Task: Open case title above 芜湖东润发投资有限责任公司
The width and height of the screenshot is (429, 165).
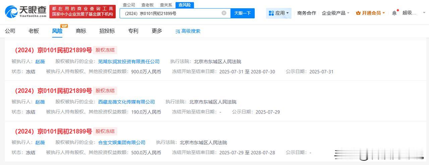Action: click(x=52, y=50)
